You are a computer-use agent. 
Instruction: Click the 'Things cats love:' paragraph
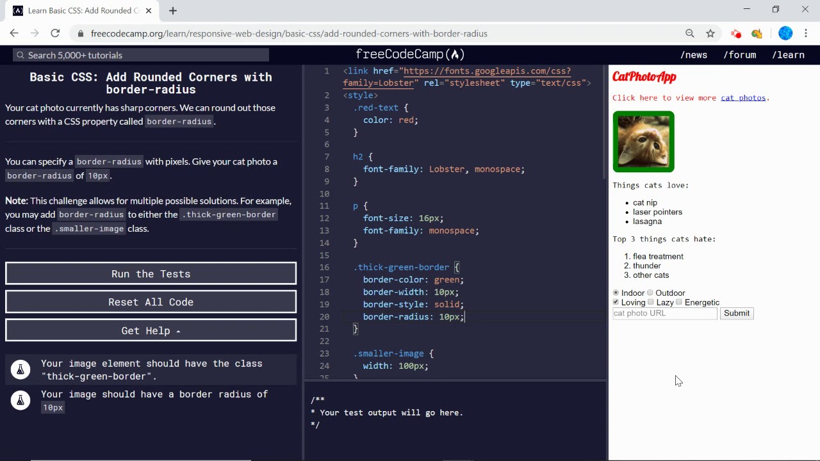point(650,185)
